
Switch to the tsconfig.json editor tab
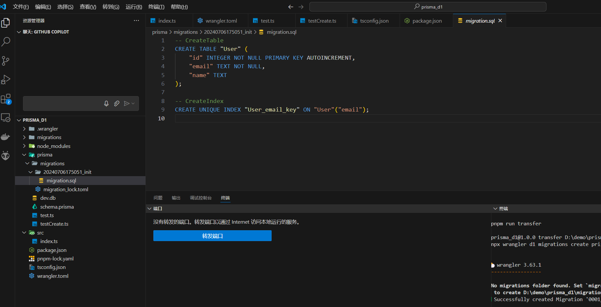click(374, 21)
